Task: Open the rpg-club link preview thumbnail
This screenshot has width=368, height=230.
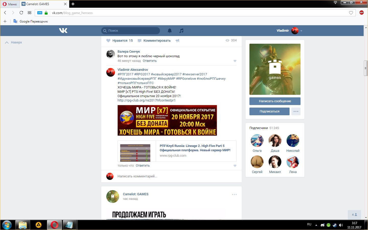Action: coord(135,153)
